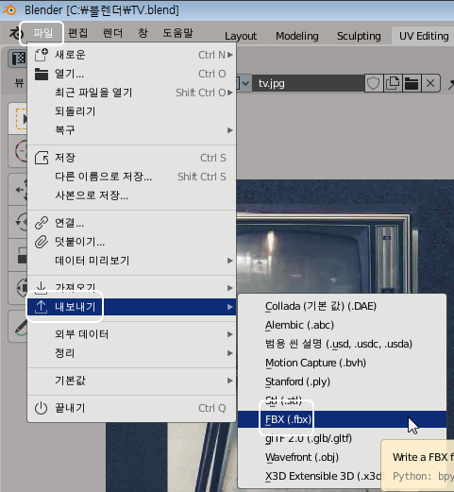Open the 최근 파일을 열기 submenu
454x492 pixels.
click(132, 93)
